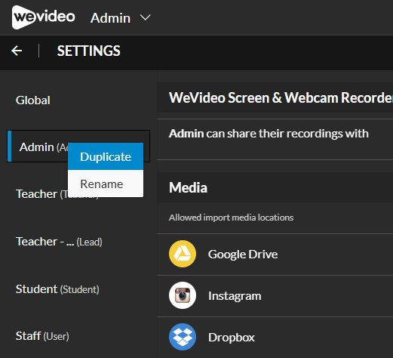Select the Teacher - ... (Lead) role

point(59,242)
